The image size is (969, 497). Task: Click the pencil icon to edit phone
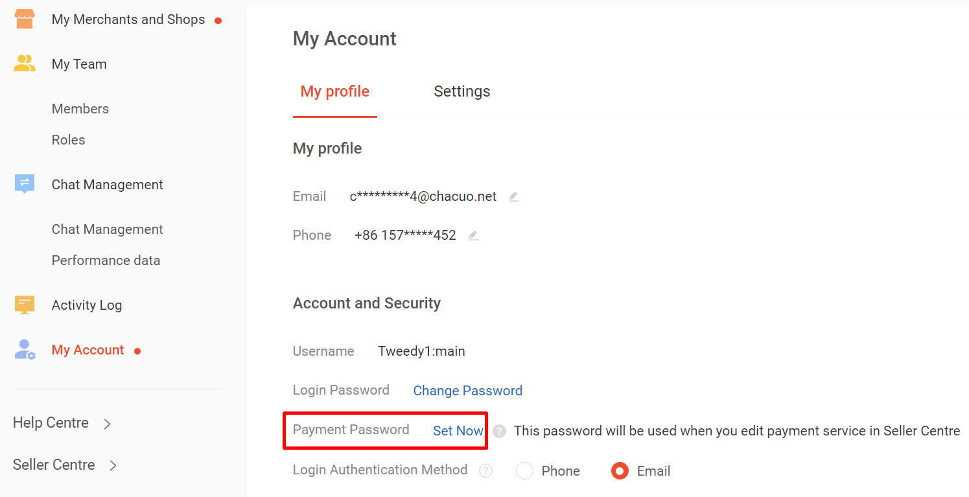[474, 235]
